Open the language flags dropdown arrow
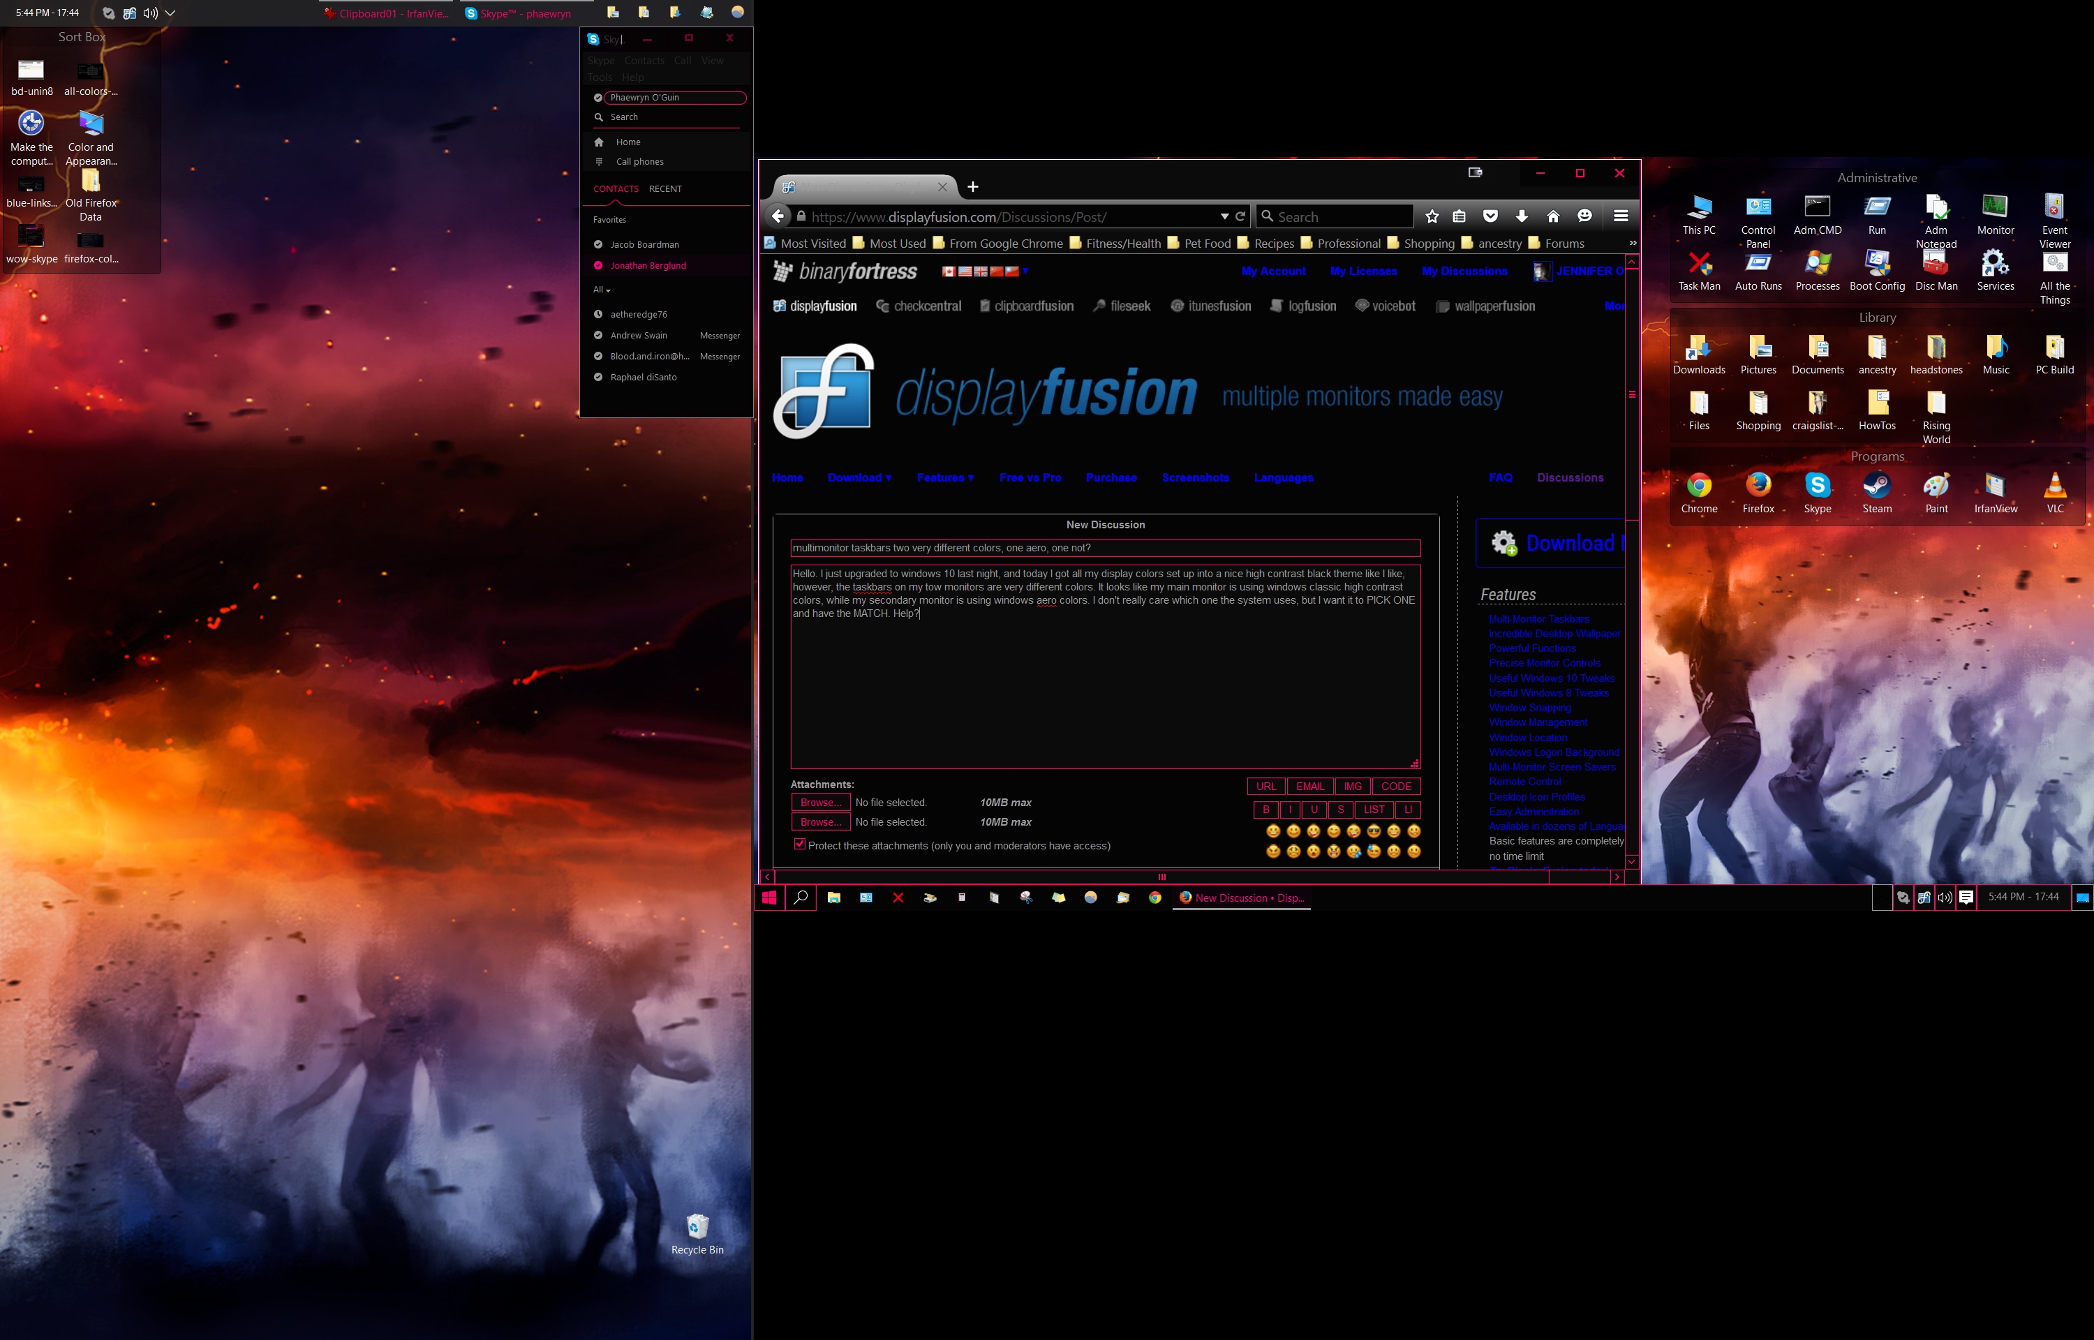The image size is (2094, 1340). 1025,271
